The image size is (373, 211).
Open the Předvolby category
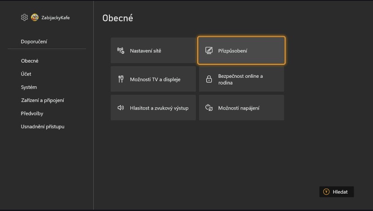point(32,114)
